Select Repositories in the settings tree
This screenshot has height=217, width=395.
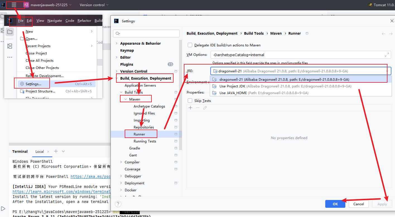144,127
